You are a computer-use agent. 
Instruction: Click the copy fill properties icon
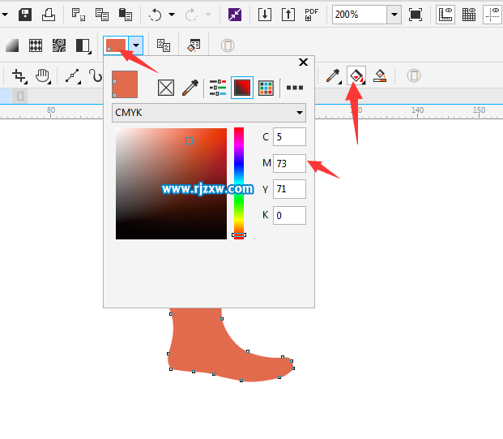coord(164,45)
